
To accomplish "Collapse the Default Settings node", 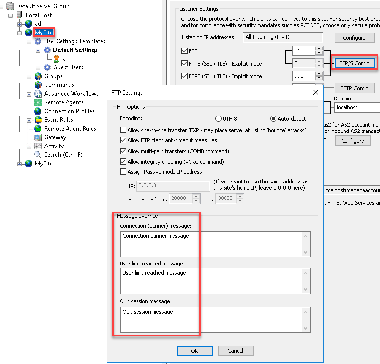I will (38, 50).
